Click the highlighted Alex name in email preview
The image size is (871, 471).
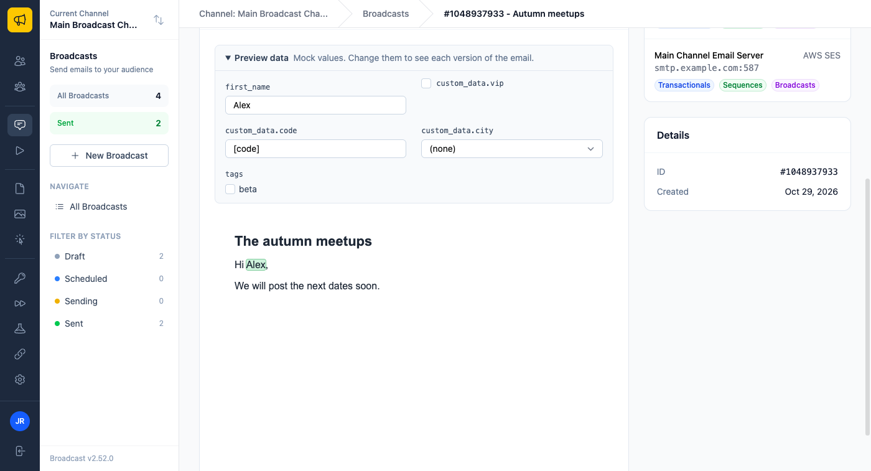click(256, 264)
